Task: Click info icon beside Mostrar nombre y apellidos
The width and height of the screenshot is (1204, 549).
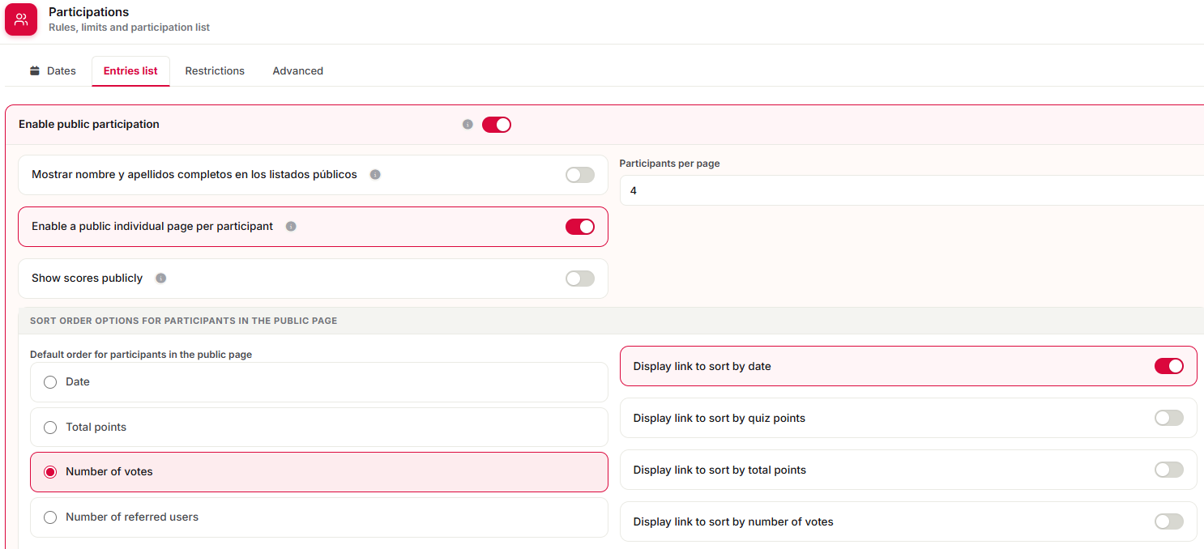Action: coord(375,175)
